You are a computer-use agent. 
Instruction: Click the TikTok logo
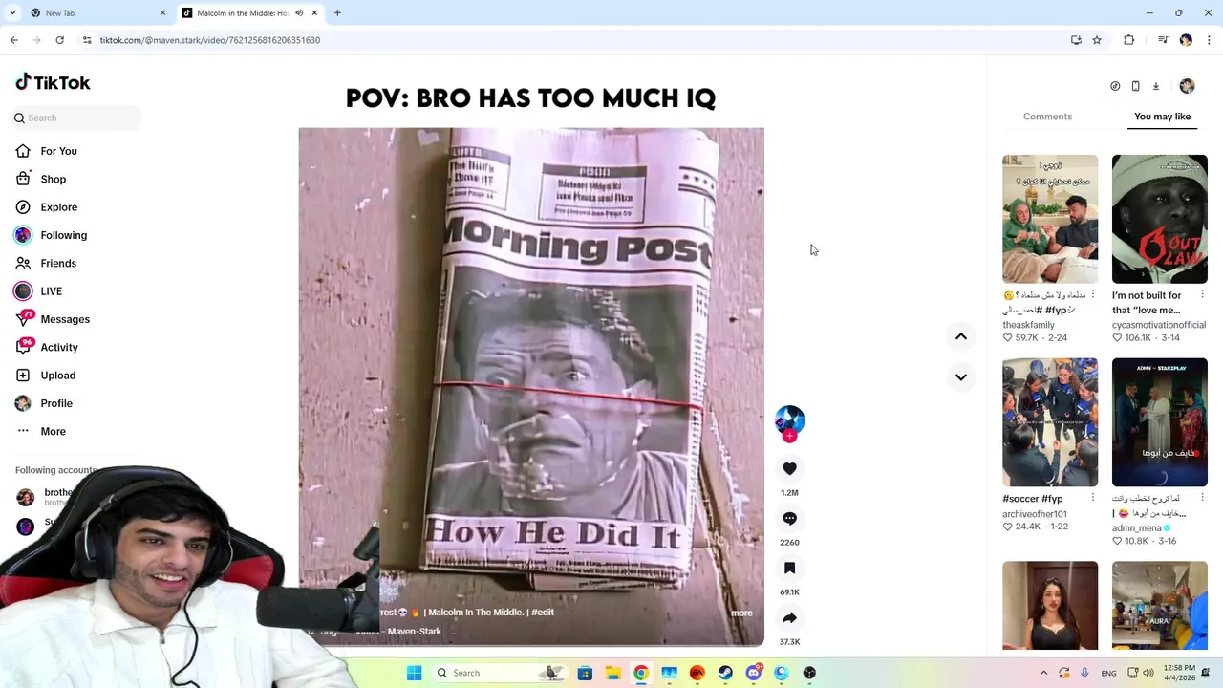pos(53,82)
